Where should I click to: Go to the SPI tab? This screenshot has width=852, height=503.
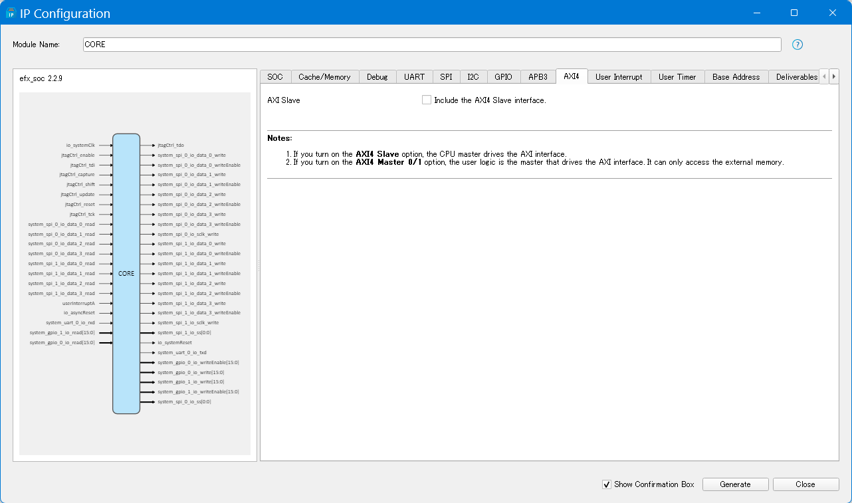446,77
